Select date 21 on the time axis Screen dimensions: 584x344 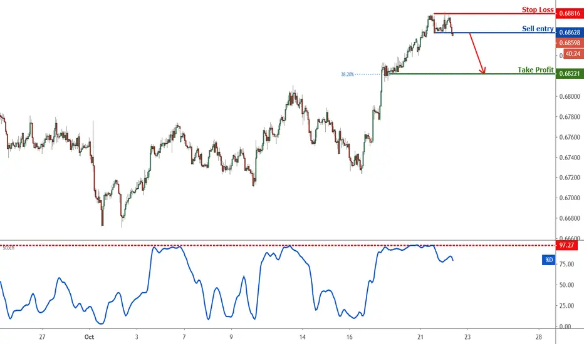click(420, 337)
